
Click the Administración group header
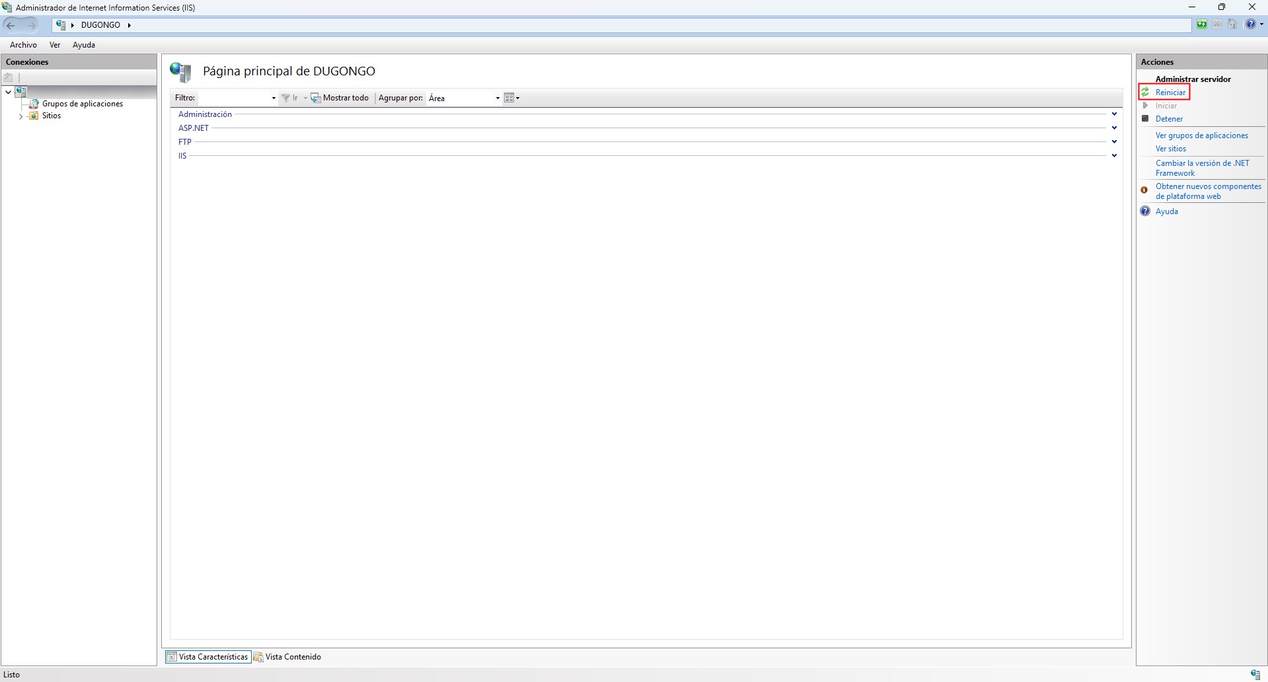(x=205, y=114)
